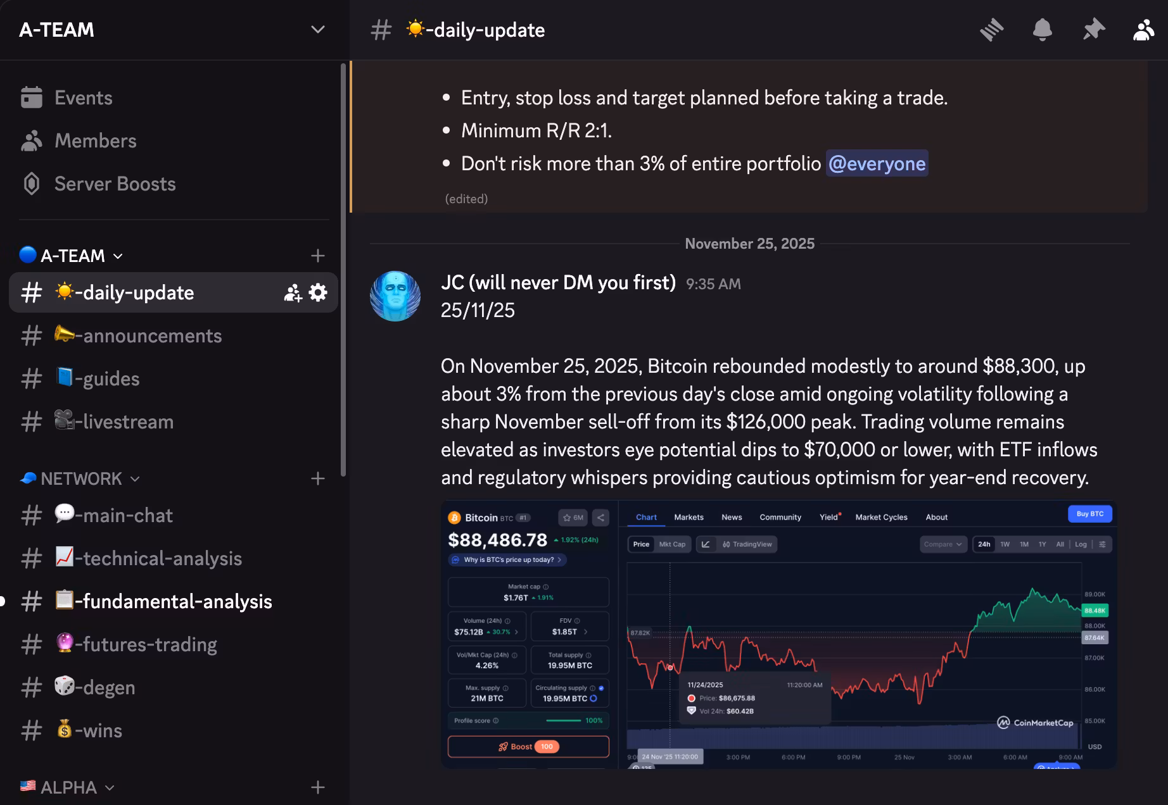Open the Threads icon in channel header

point(992,30)
